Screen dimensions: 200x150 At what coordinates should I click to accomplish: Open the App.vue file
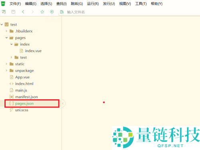click(22, 77)
